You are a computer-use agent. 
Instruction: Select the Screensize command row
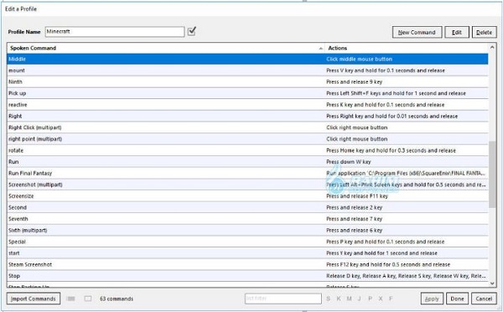tap(247, 195)
